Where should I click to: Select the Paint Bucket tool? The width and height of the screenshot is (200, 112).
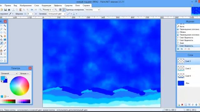point(1,40)
